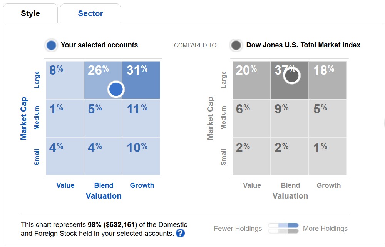
Task: Click the 11% medium growth cell
Action: [141, 118]
